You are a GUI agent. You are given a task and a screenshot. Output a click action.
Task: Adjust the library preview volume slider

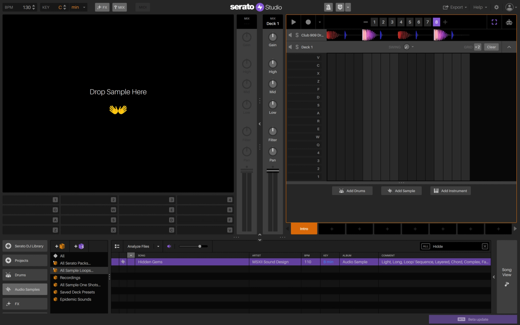[200, 246]
